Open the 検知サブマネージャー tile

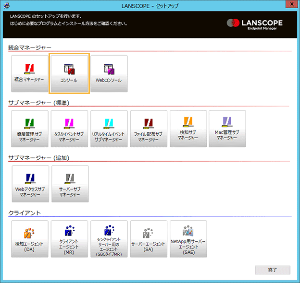click(x=188, y=129)
